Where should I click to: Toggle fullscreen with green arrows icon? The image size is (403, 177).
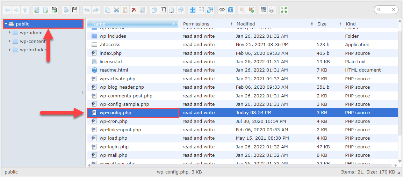click(284, 10)
